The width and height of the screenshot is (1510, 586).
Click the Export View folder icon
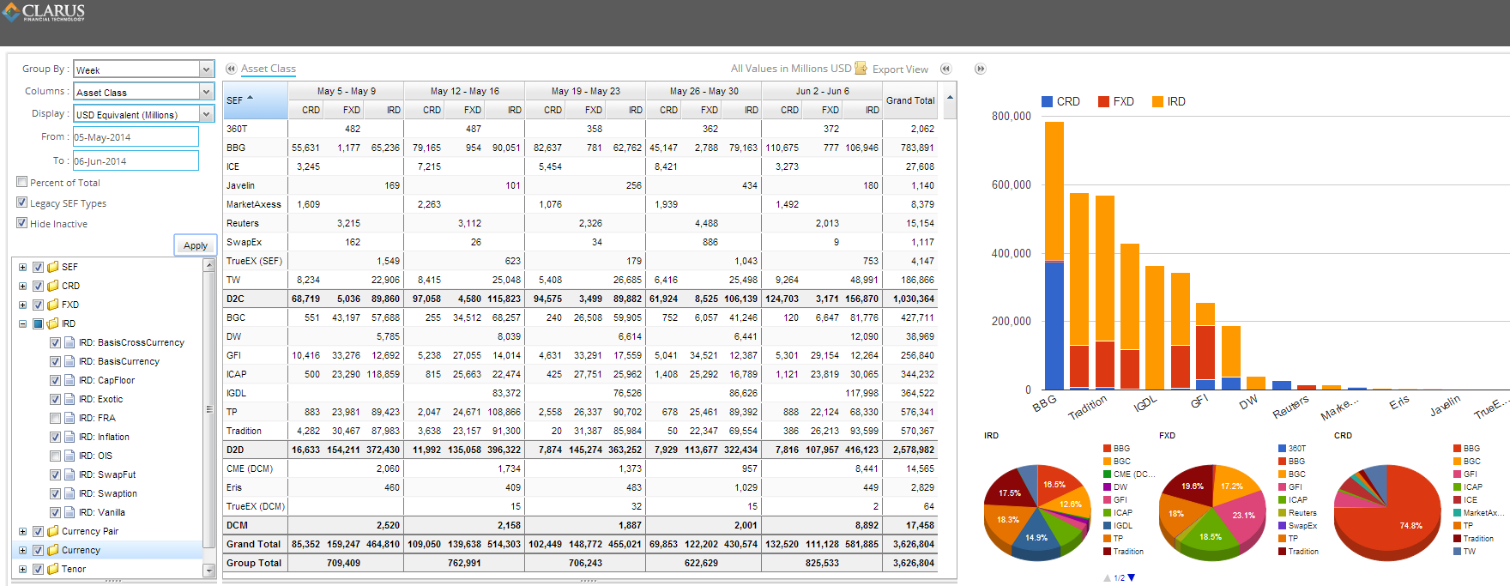(x=861, y=69)
